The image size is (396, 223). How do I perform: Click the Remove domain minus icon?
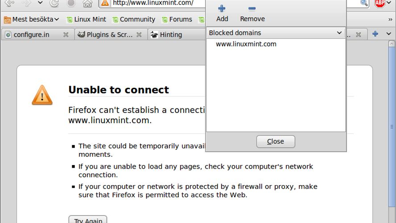(252, 8)
